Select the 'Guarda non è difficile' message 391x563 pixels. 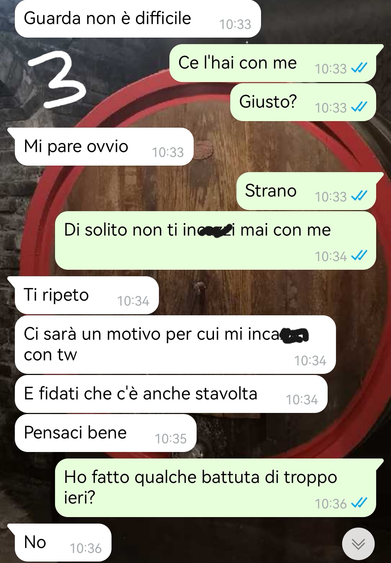(x=138, y=19)
